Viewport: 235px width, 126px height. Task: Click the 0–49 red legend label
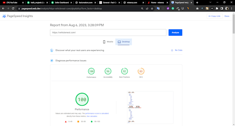pyautogui.click(x=70, y=122)
